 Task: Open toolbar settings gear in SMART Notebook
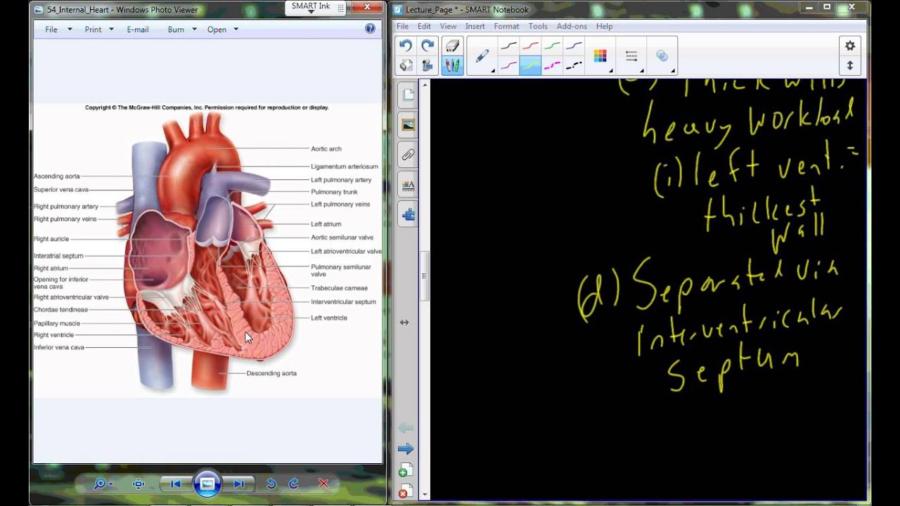click(850, 46)
